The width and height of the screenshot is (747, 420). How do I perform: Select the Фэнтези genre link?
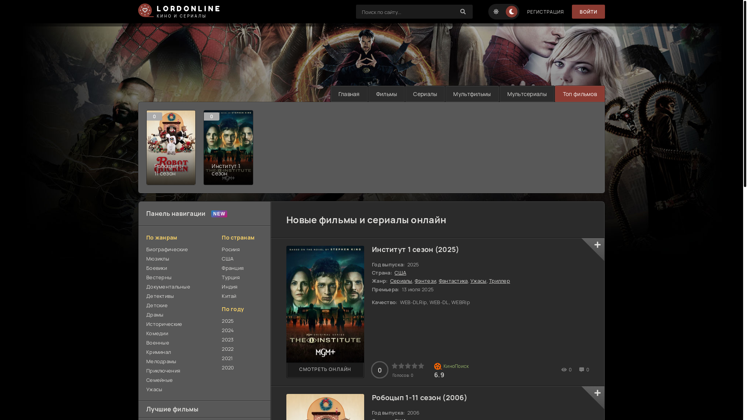tap(425, 281)
